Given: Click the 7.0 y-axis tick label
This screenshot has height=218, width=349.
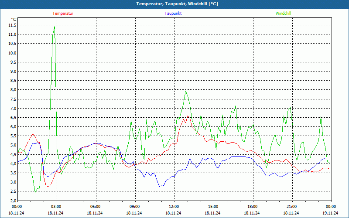Looking at the screenshot, I should click(x=13, y=108).
